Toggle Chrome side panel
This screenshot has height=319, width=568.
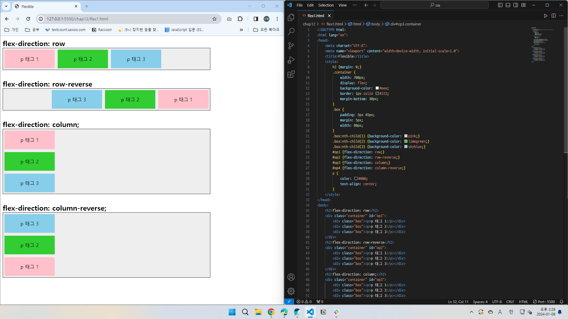point(256,19)
